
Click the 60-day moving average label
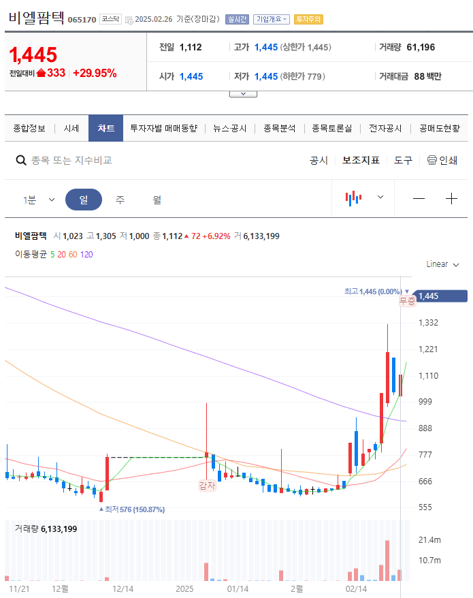73,254
